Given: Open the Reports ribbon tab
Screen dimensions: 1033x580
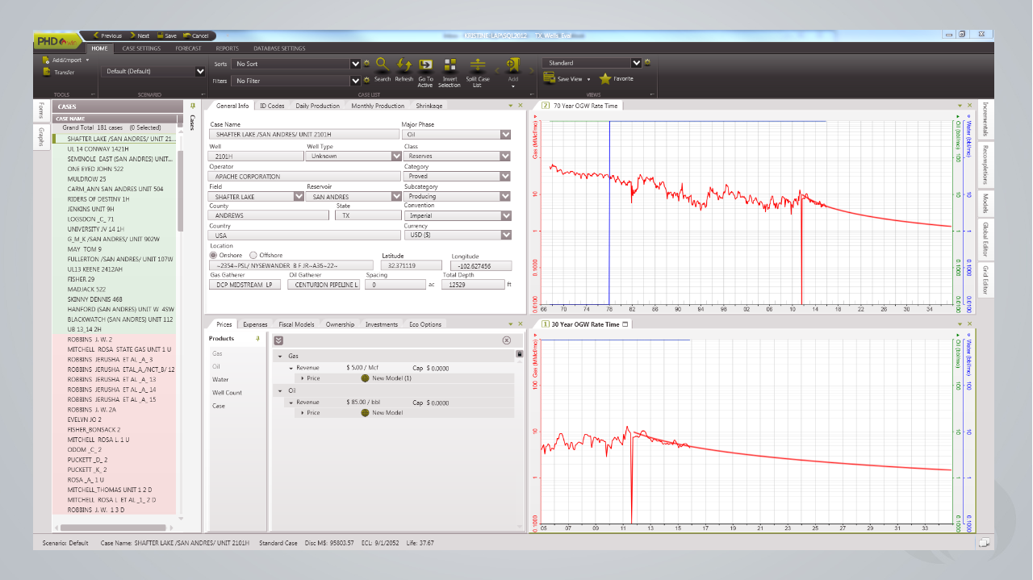Looking at the screenshot, I should (x=227, y=48).
